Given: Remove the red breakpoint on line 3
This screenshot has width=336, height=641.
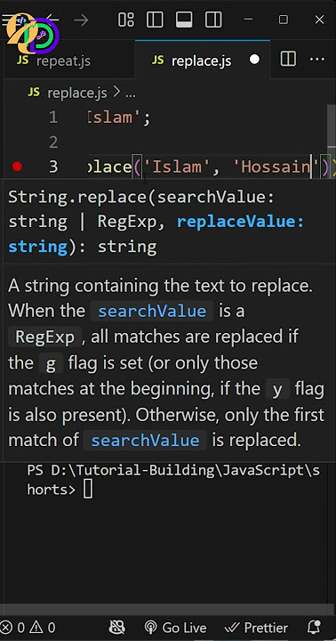Looking at the screenshot, I should click(x=17, y=166).
